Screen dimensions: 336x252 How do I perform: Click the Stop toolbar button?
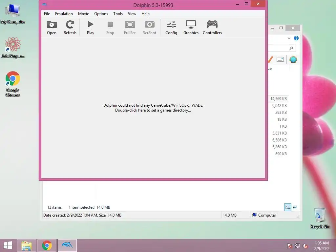(x=110, y=28)
